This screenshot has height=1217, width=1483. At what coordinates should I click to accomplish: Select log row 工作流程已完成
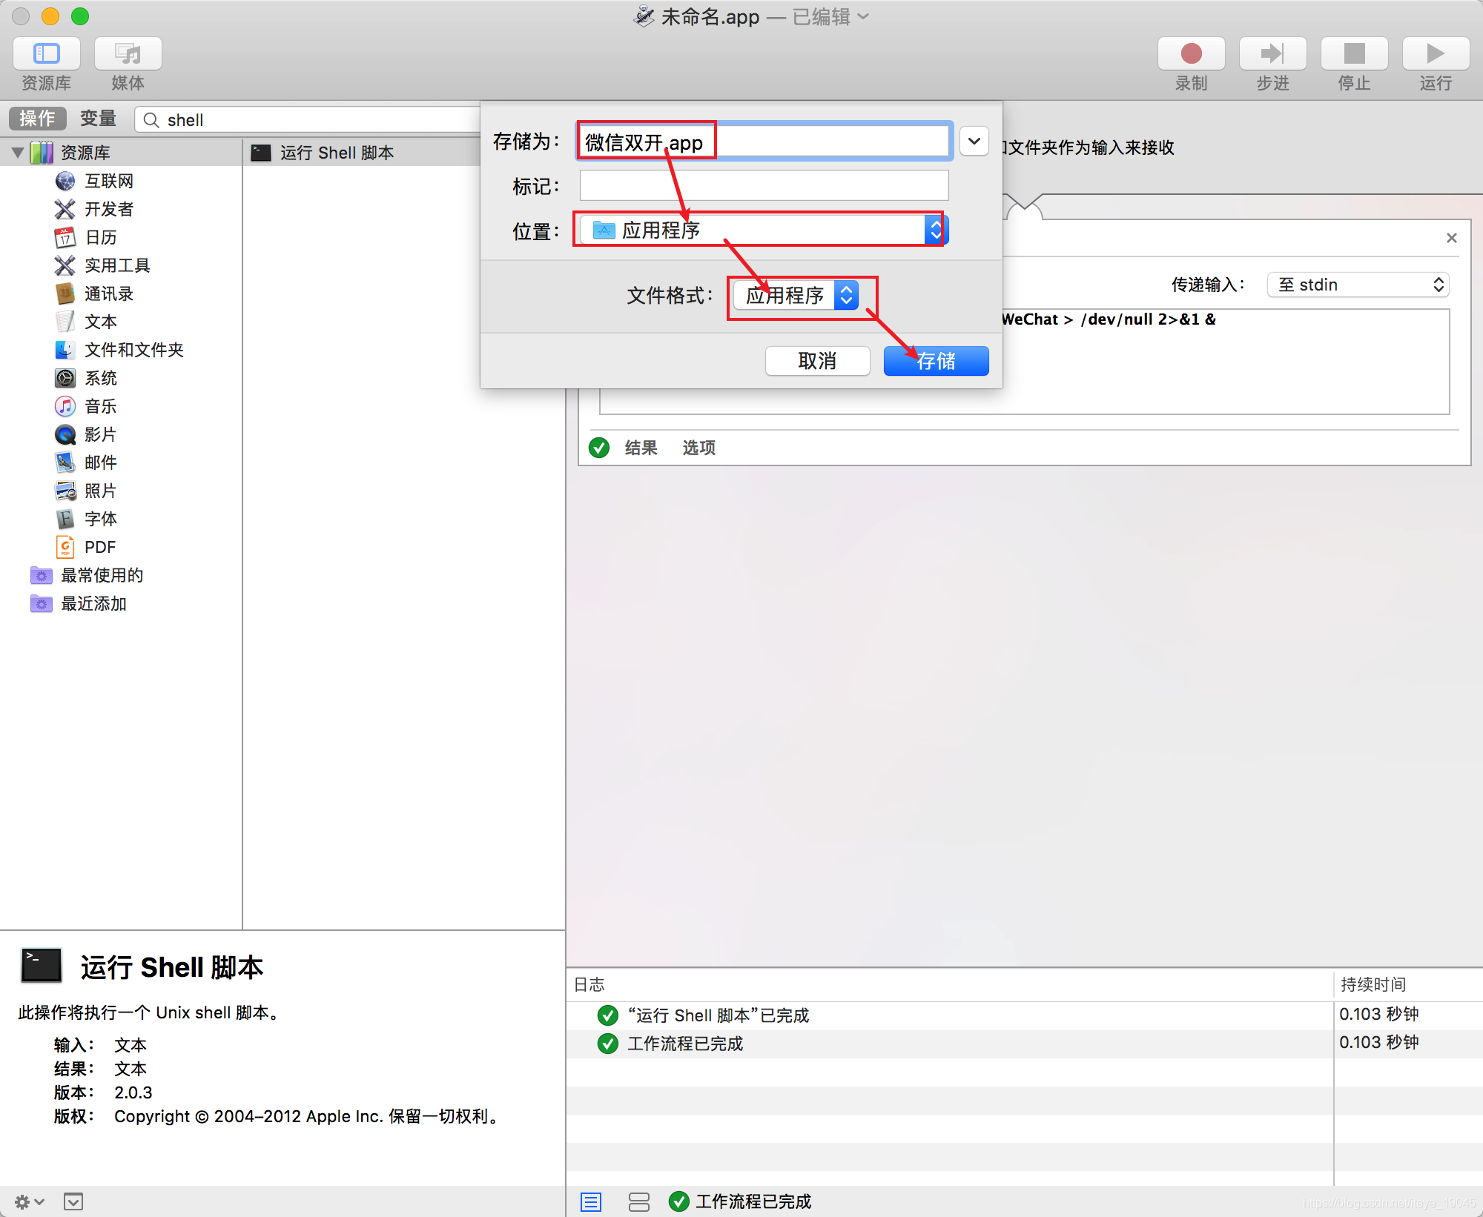coord(949,1044)
